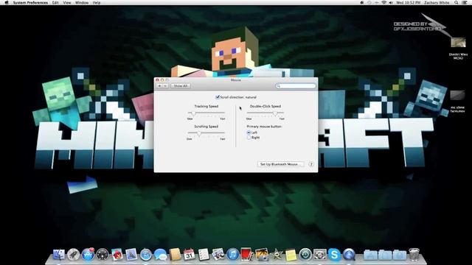The height and width of the screenshot is (265, 472).
Task: Click the Tracking Speed slider
Action: [x=206, y=113]
